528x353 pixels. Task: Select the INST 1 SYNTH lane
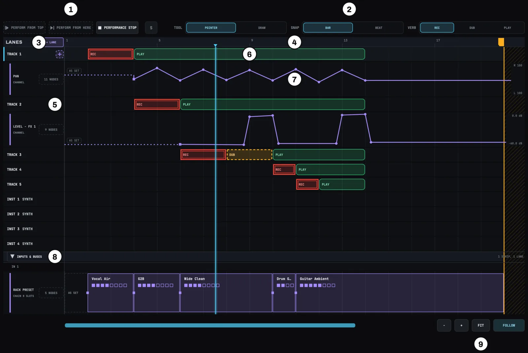(x=34, y=199)
